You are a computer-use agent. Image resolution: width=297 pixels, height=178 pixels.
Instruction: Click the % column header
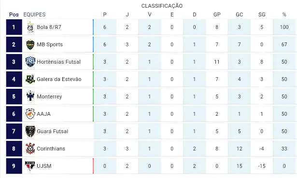[284, 14]
